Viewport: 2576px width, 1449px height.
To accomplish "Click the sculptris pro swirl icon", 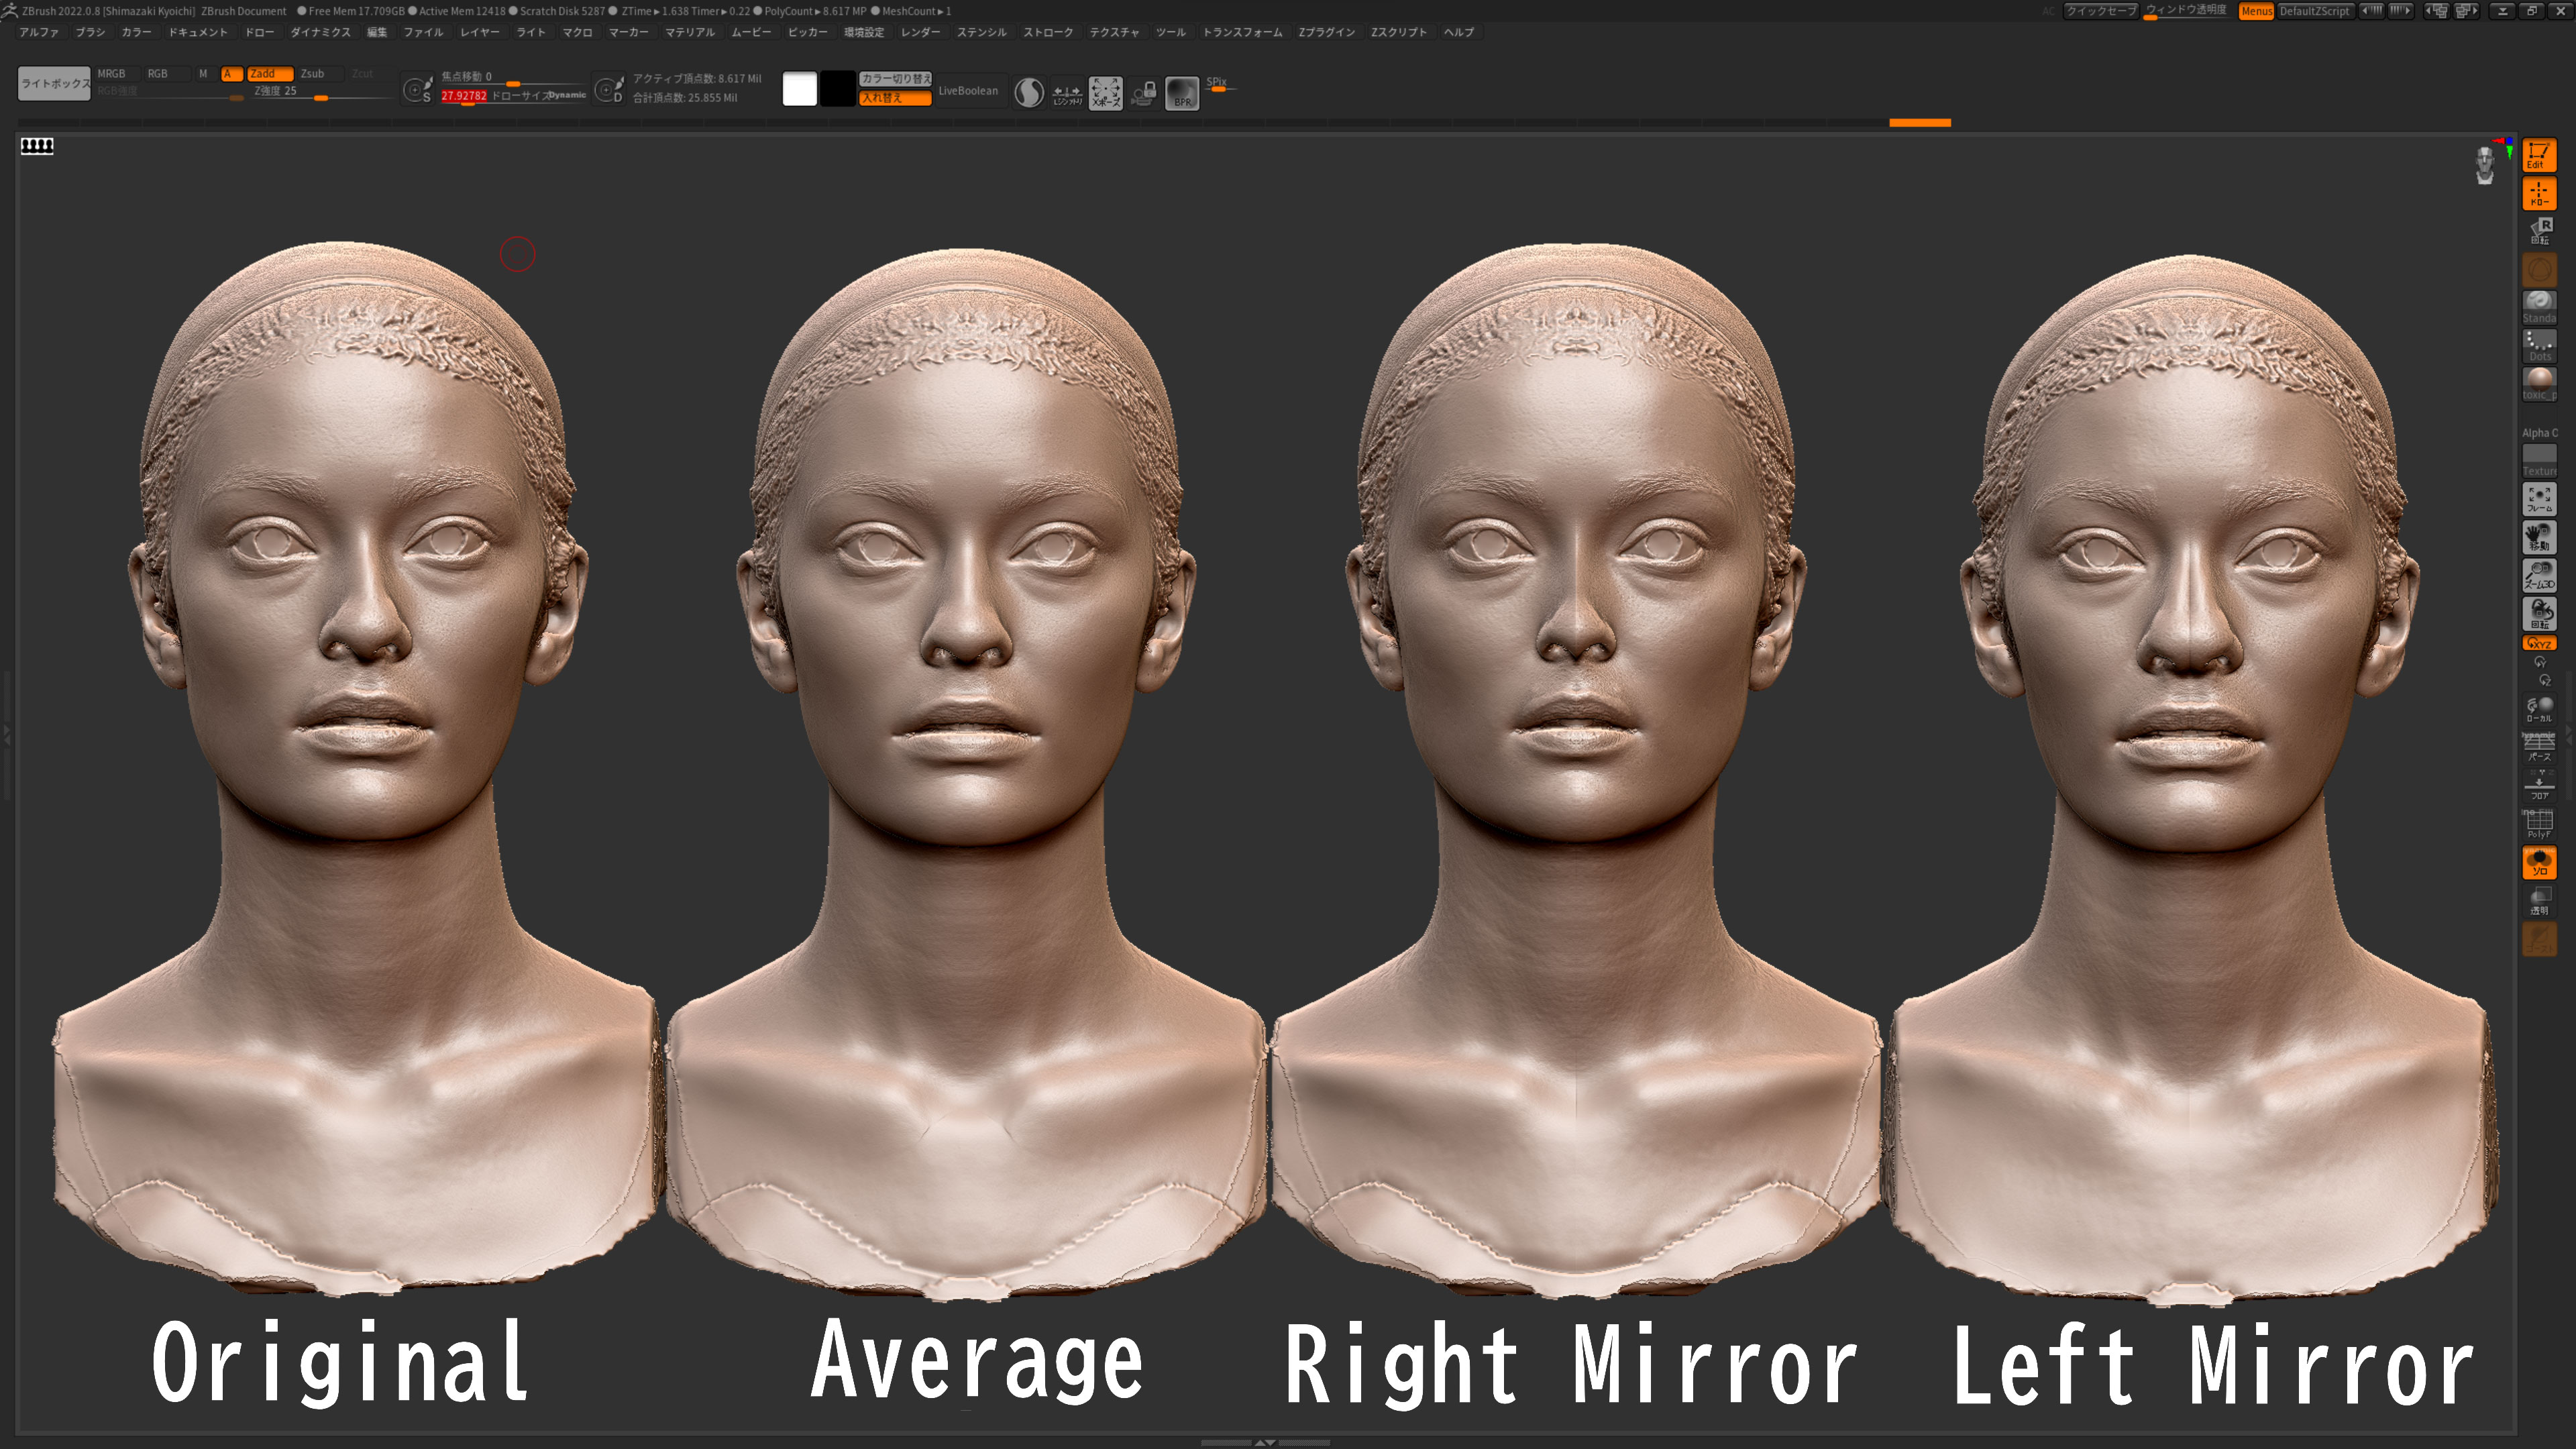I will coord(1029,93).
